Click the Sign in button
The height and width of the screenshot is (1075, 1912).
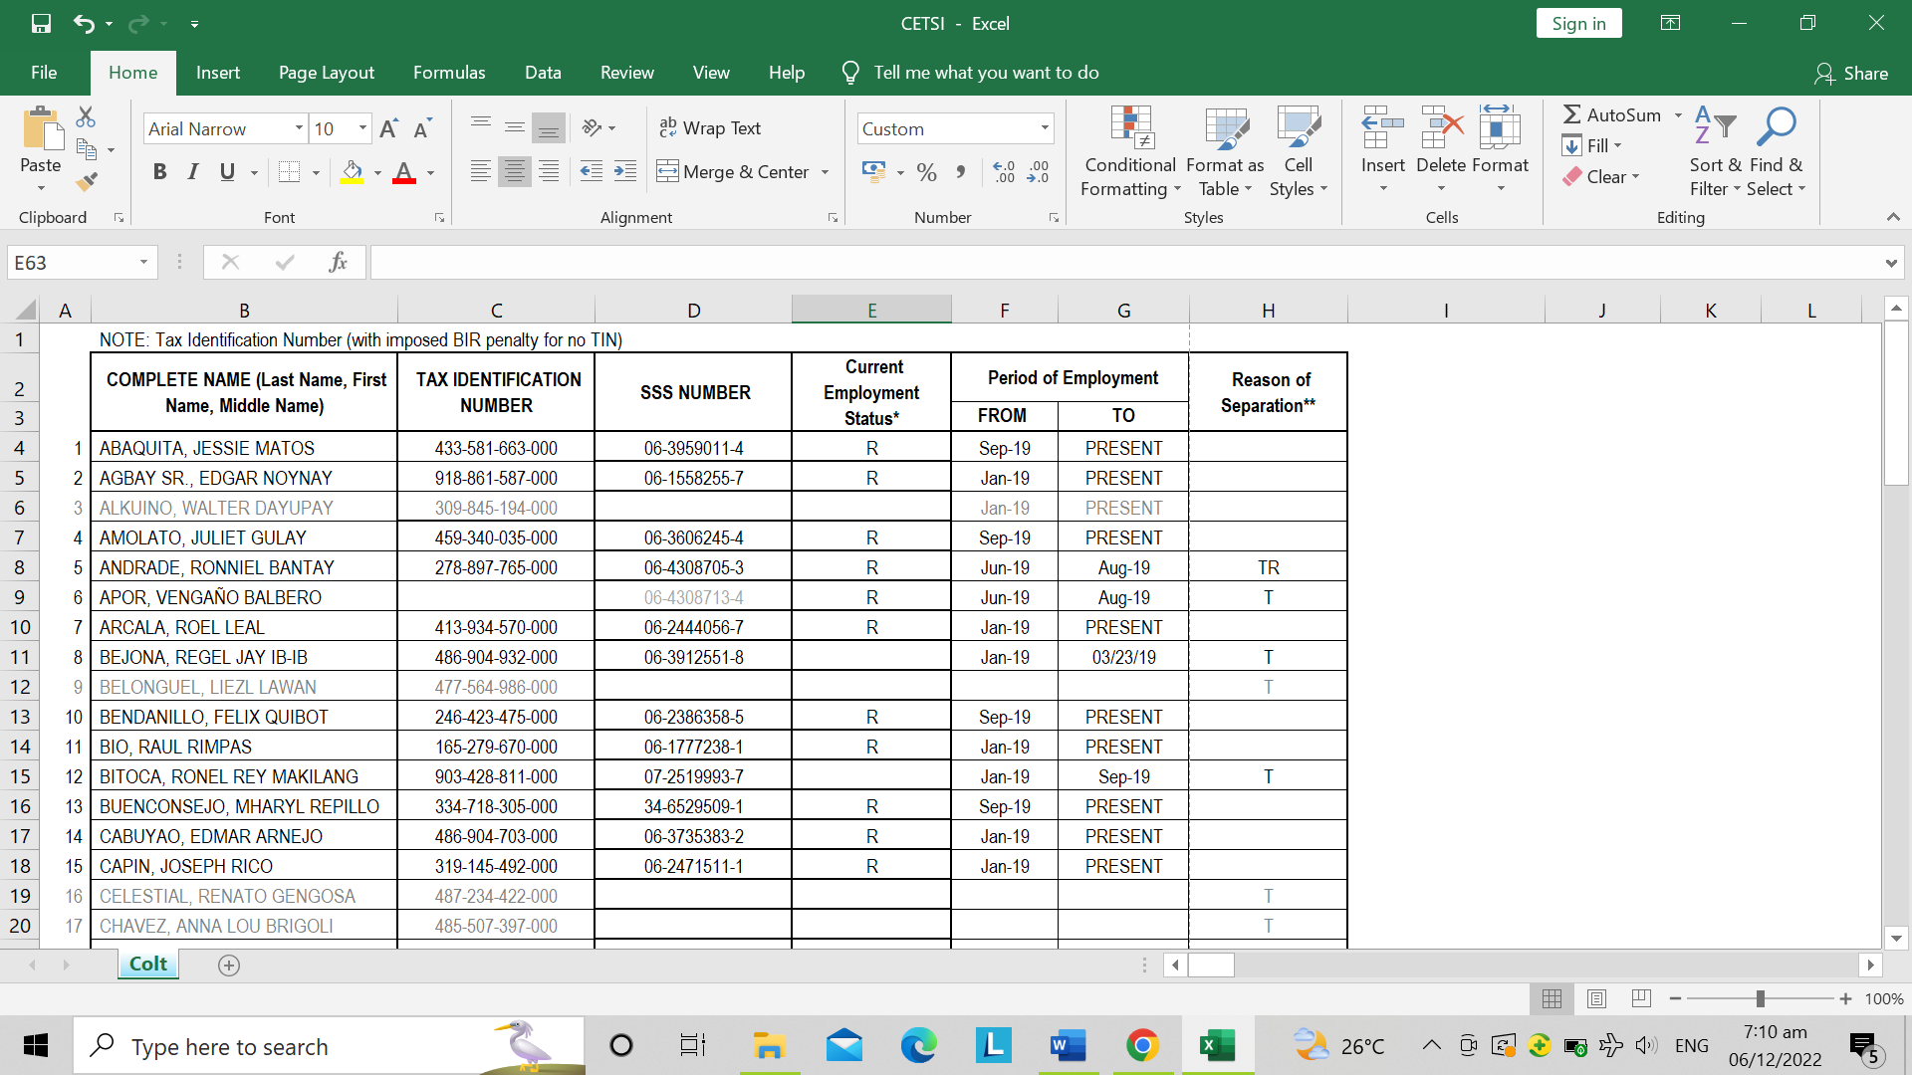(1578, 24)
